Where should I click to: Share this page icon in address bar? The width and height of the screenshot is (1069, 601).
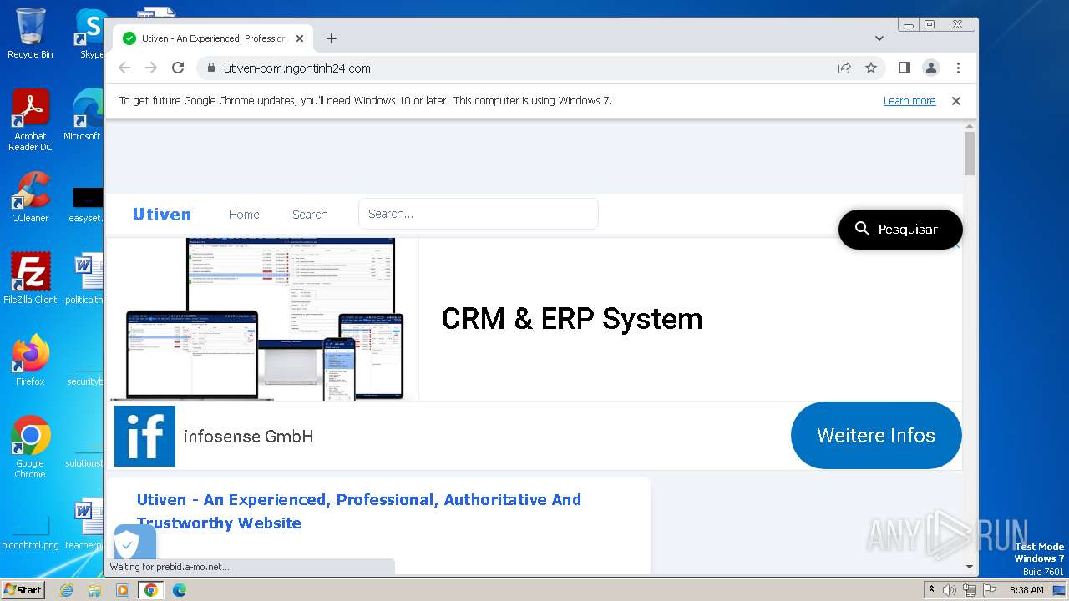coord(844,68)
